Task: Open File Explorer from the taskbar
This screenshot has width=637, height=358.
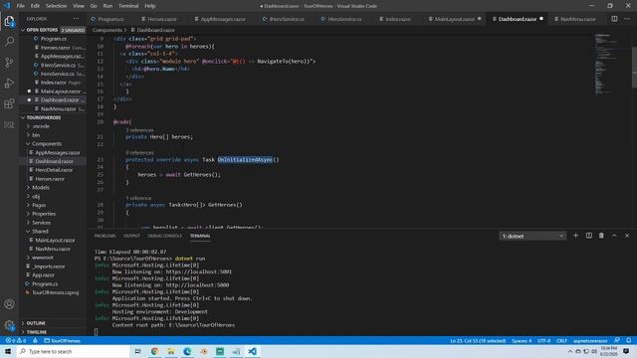Action: [x=171, y=351]
